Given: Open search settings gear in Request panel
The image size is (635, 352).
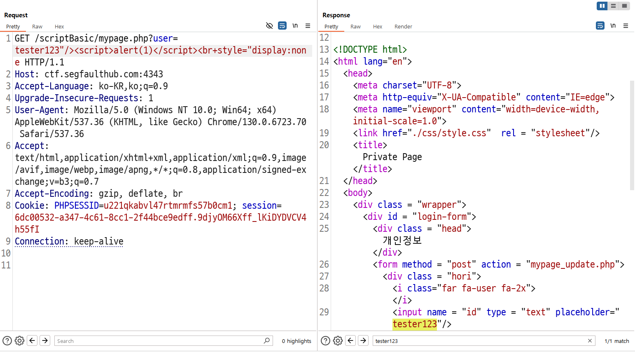Looking at the screenshot, I should 19,340.
